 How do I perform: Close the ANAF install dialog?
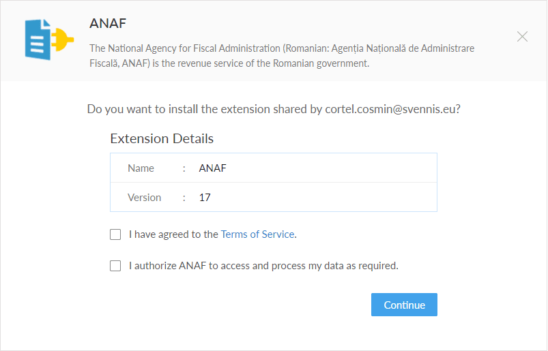(522, 36)
